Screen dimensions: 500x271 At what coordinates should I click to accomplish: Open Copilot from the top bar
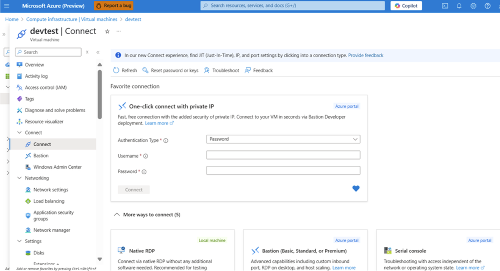click(406, 5)
